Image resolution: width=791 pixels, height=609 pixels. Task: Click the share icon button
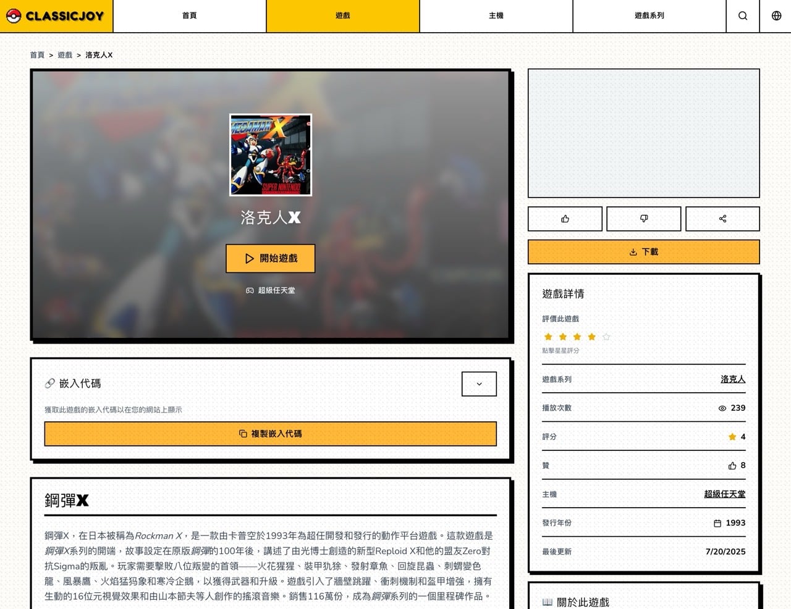722,219
